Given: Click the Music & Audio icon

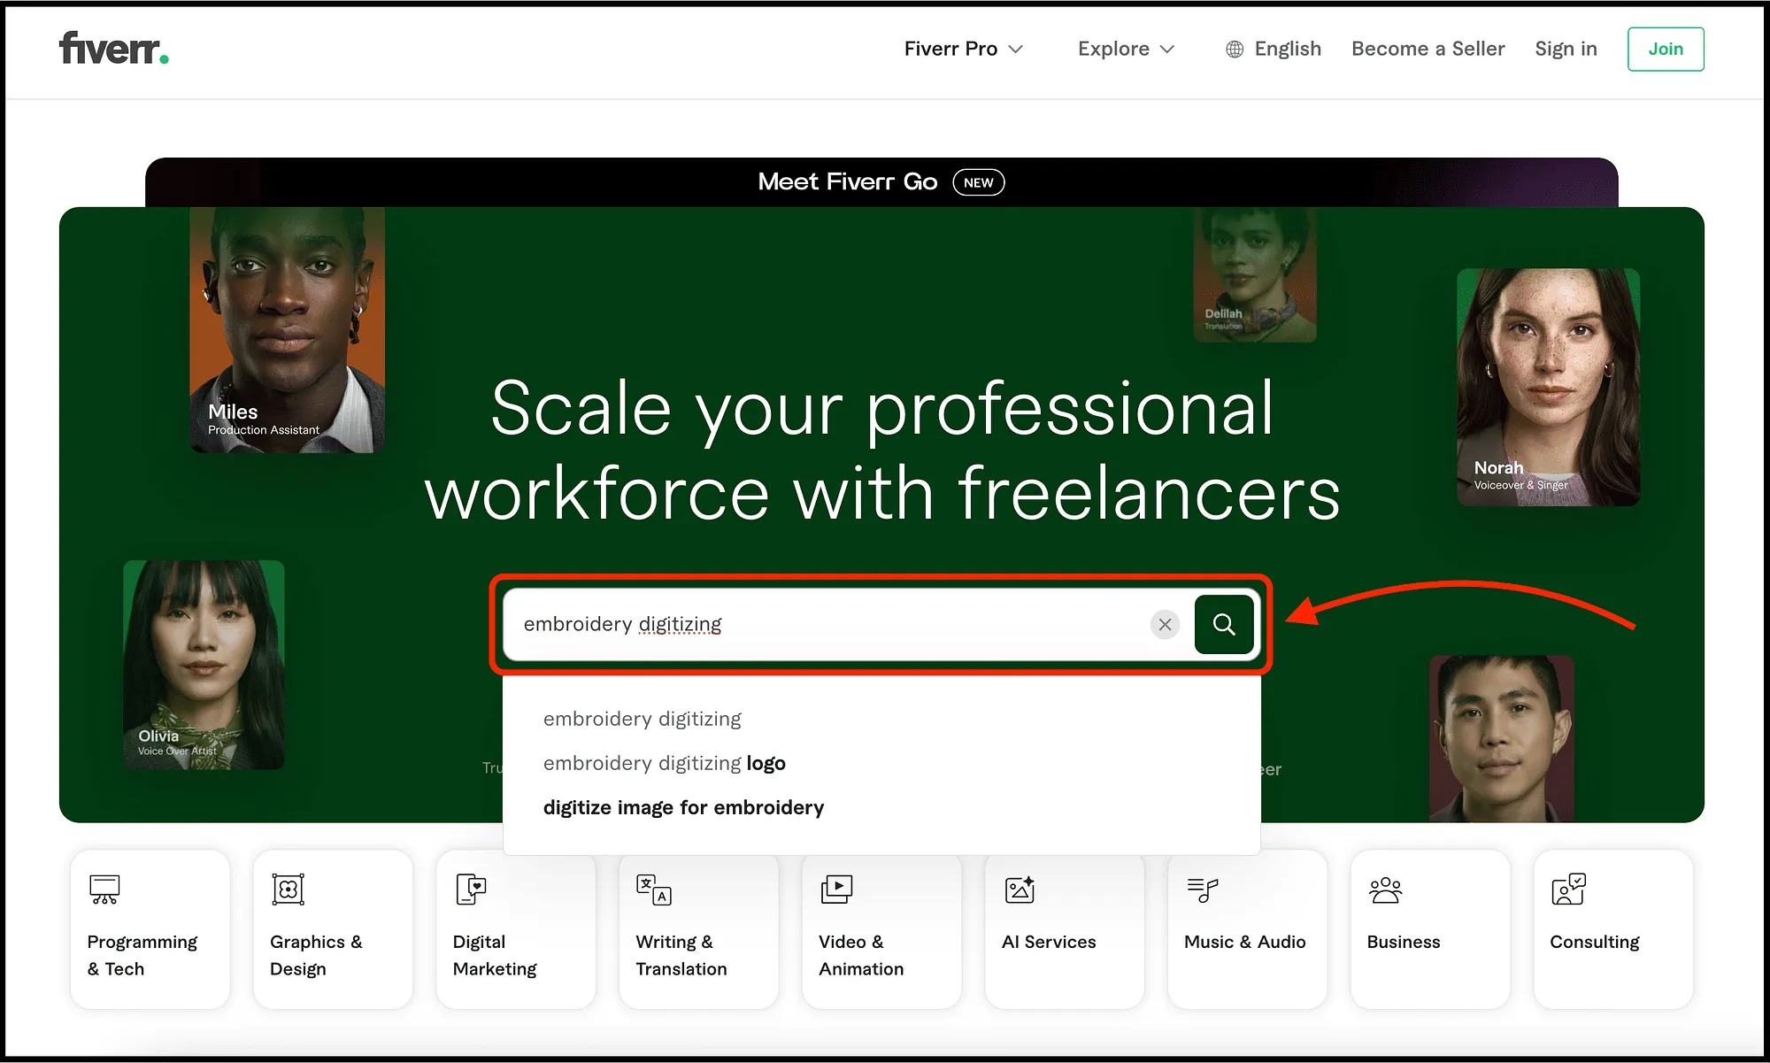Looking at the screenshot, I should tap(1202, 890).
